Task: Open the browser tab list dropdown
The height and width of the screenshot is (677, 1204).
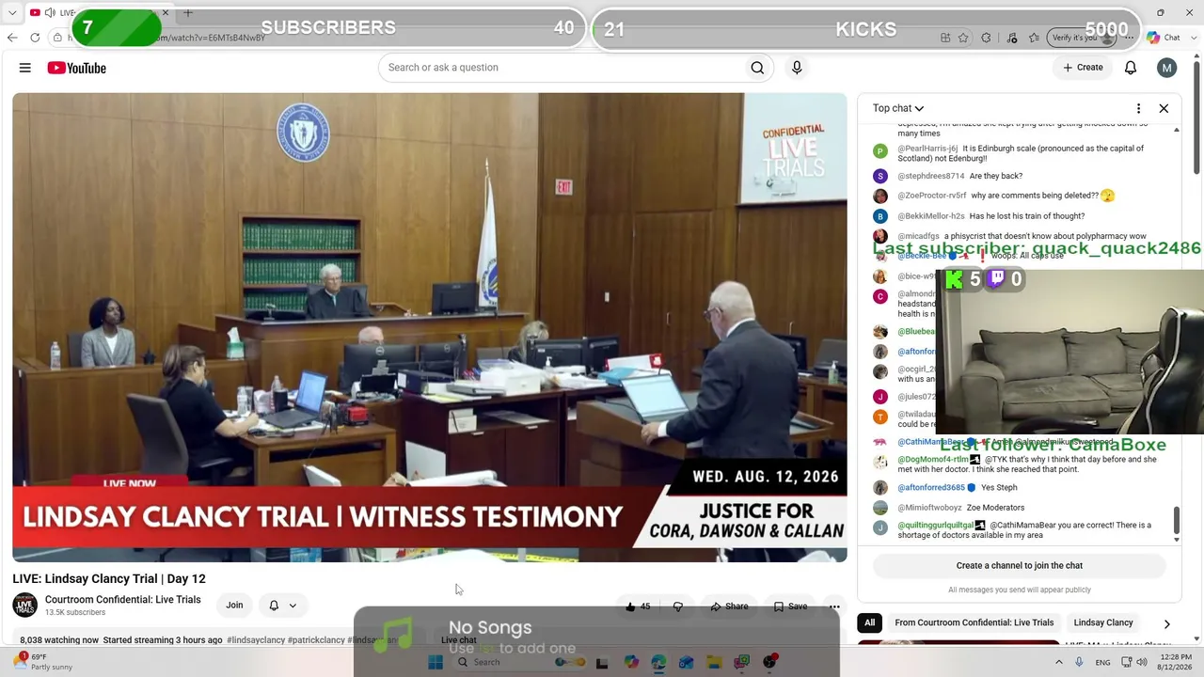Action: click(12, 13)
